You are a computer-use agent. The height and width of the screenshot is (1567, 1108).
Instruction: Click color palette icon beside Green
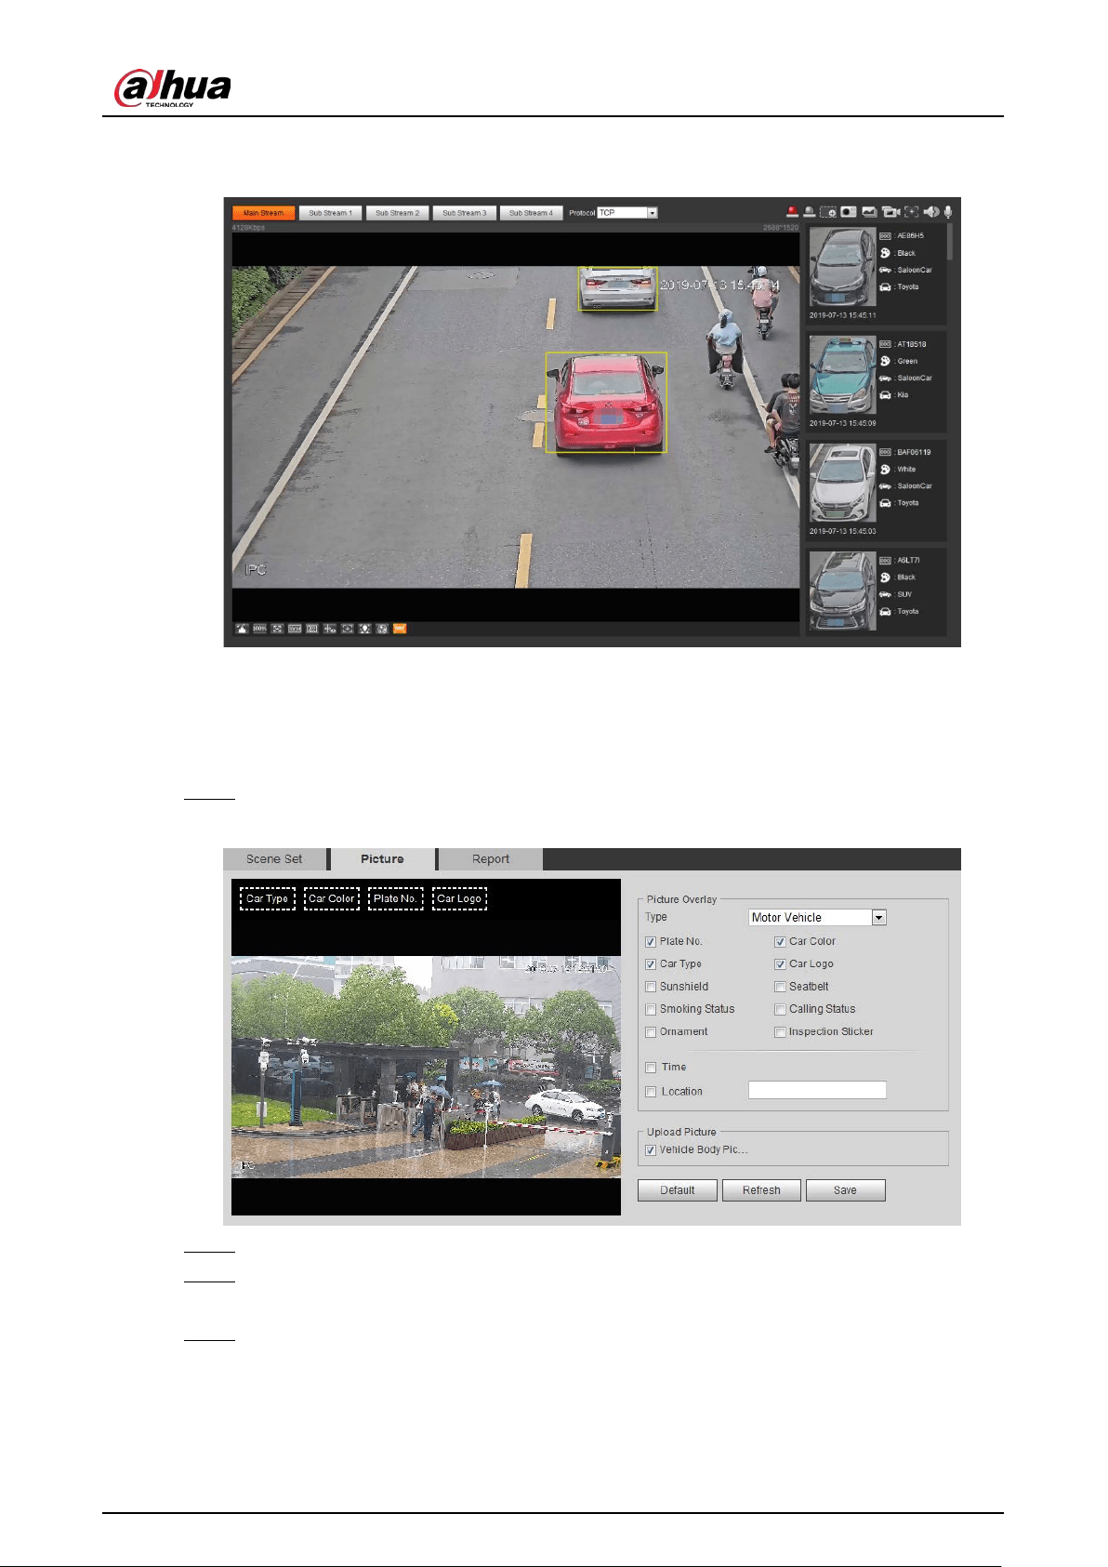885,361
